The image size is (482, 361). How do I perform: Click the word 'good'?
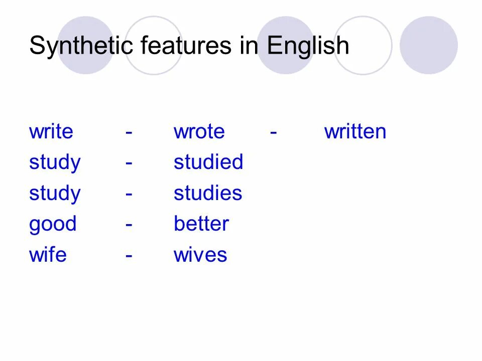53,225
